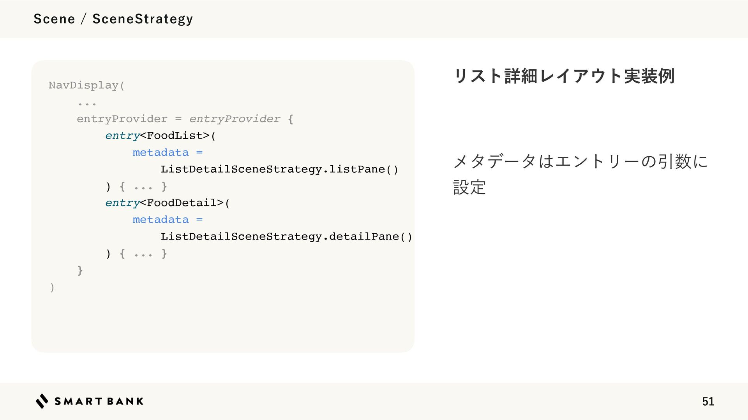
Task: Click the entry<FoodDetail>( code line
Action: pyautogui.click(x=168, y=203)
